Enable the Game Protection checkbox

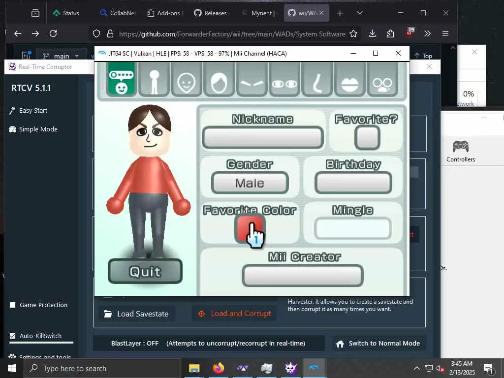[12, 305]
